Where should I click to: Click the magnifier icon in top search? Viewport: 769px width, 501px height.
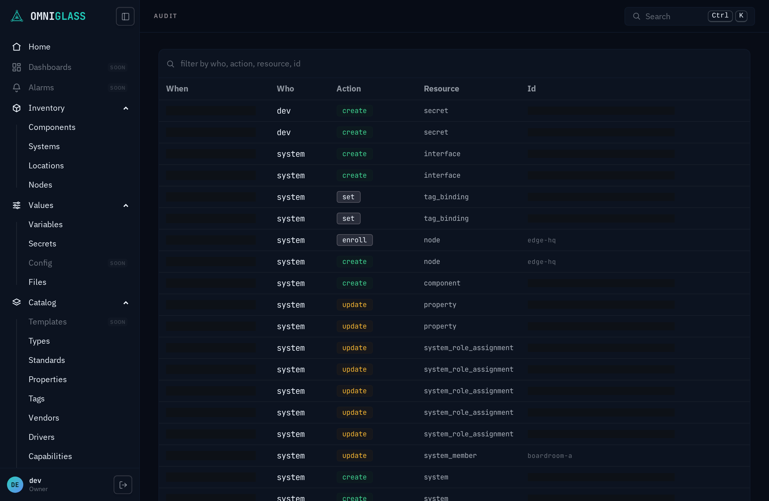point(636,16)
